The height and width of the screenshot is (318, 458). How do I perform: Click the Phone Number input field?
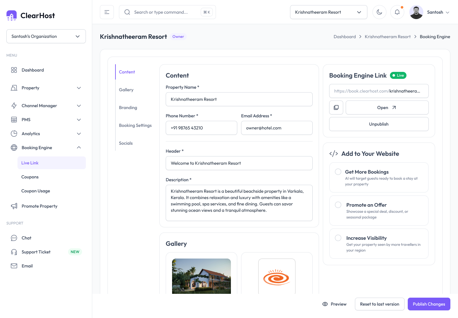(201, 128)
